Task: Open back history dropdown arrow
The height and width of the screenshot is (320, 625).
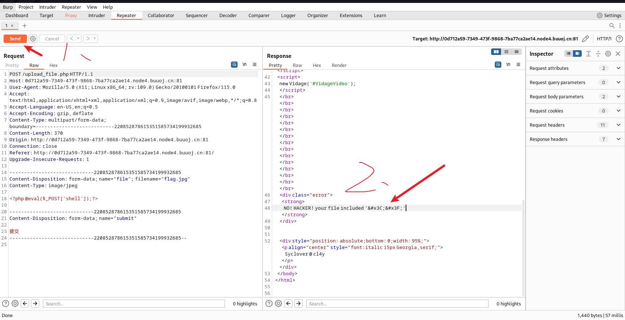Action: pos(78,39)
